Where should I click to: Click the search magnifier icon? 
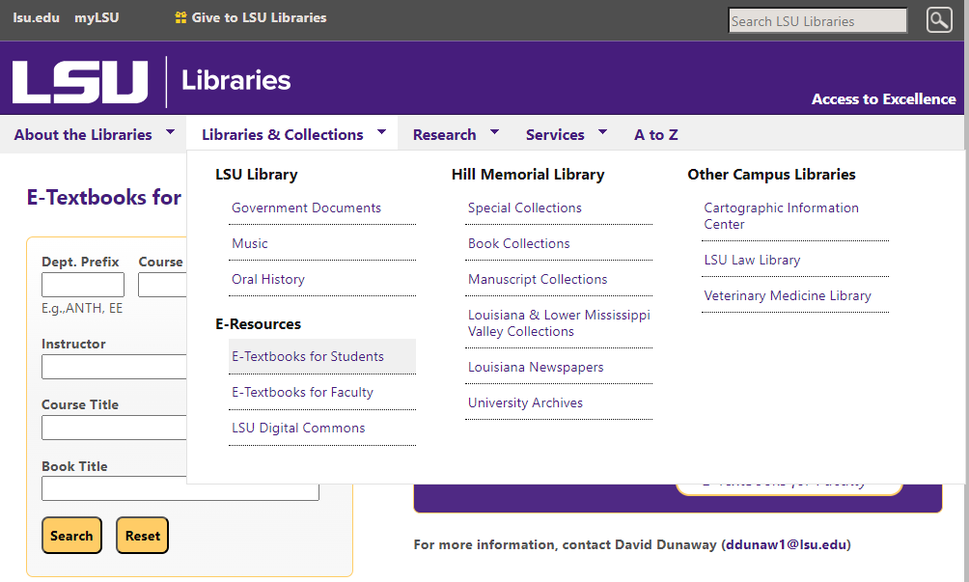click(x=939, y=19)
